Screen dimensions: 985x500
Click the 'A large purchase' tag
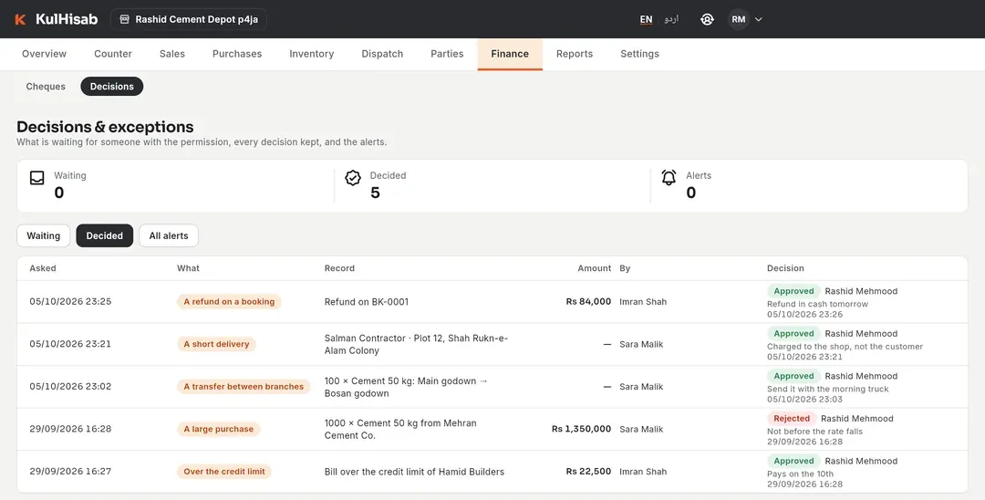[x=219, y=429]
